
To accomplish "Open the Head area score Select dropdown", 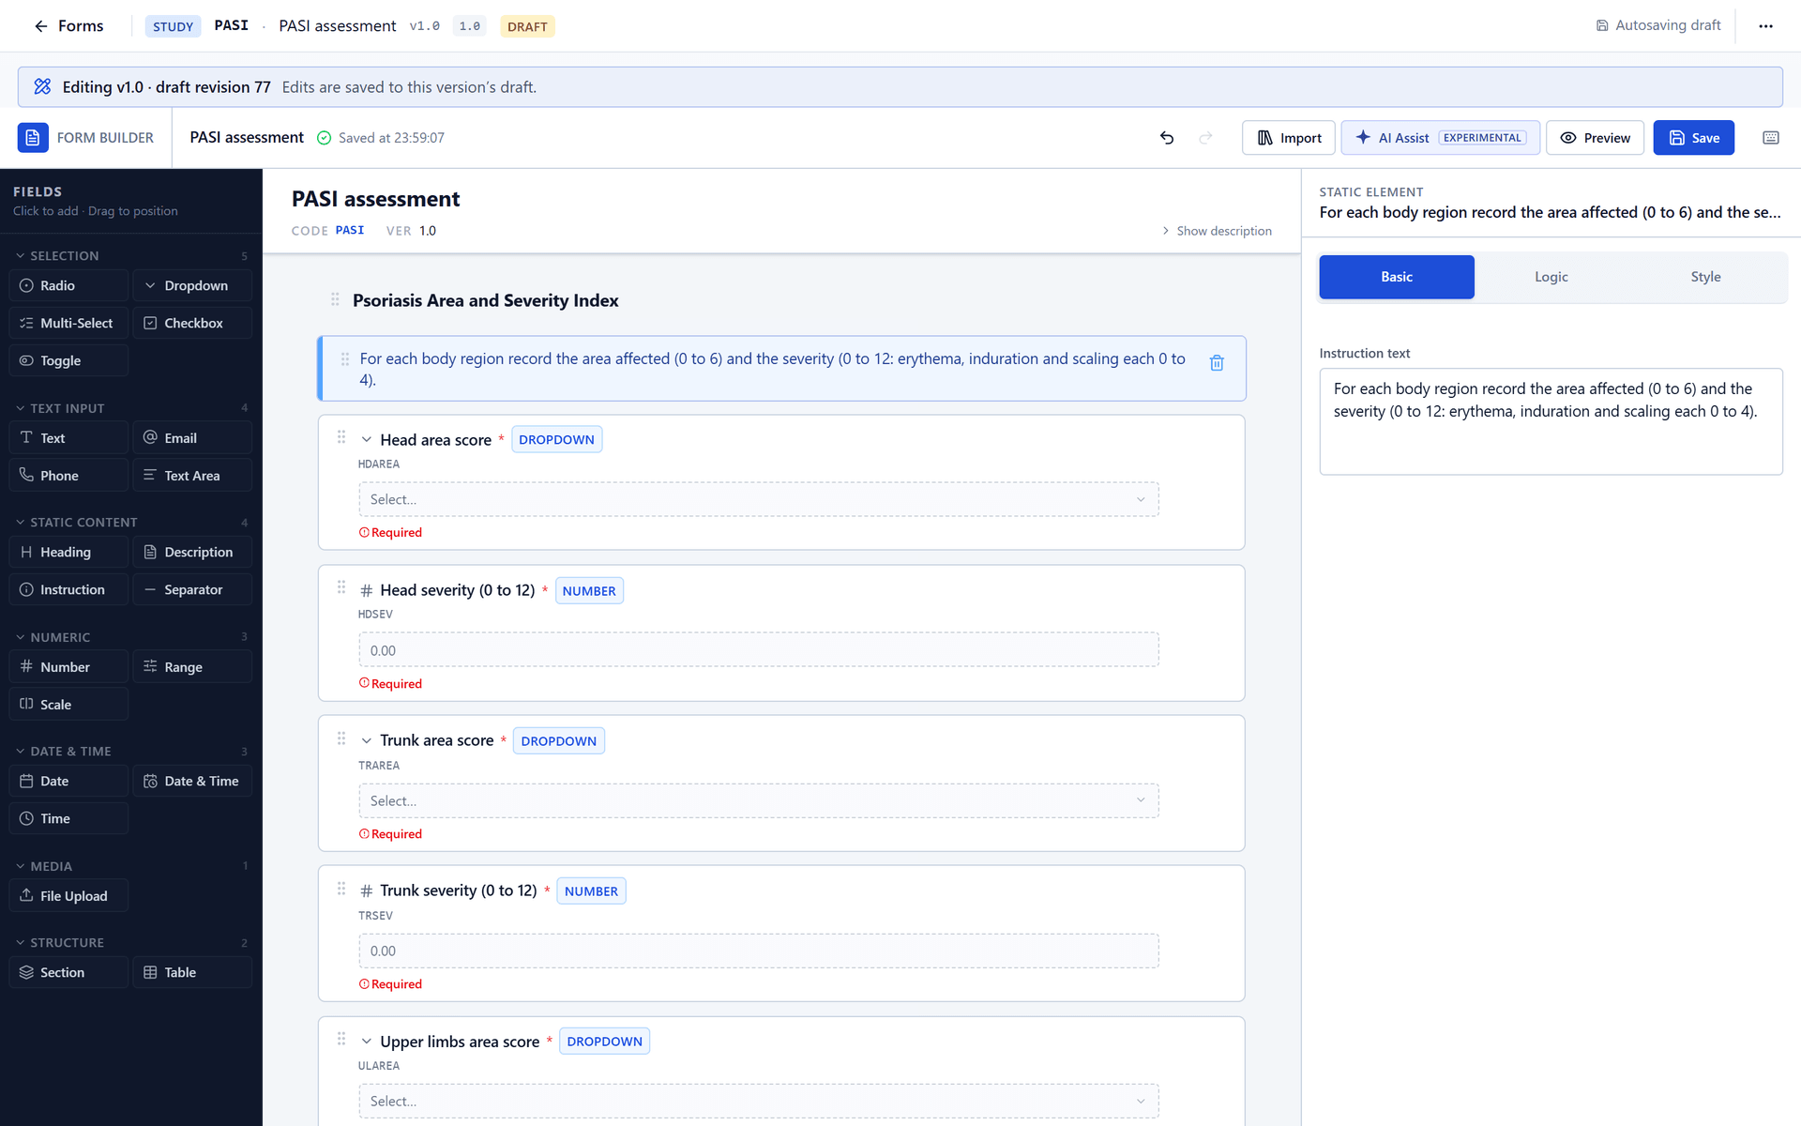I will [758, 499].
